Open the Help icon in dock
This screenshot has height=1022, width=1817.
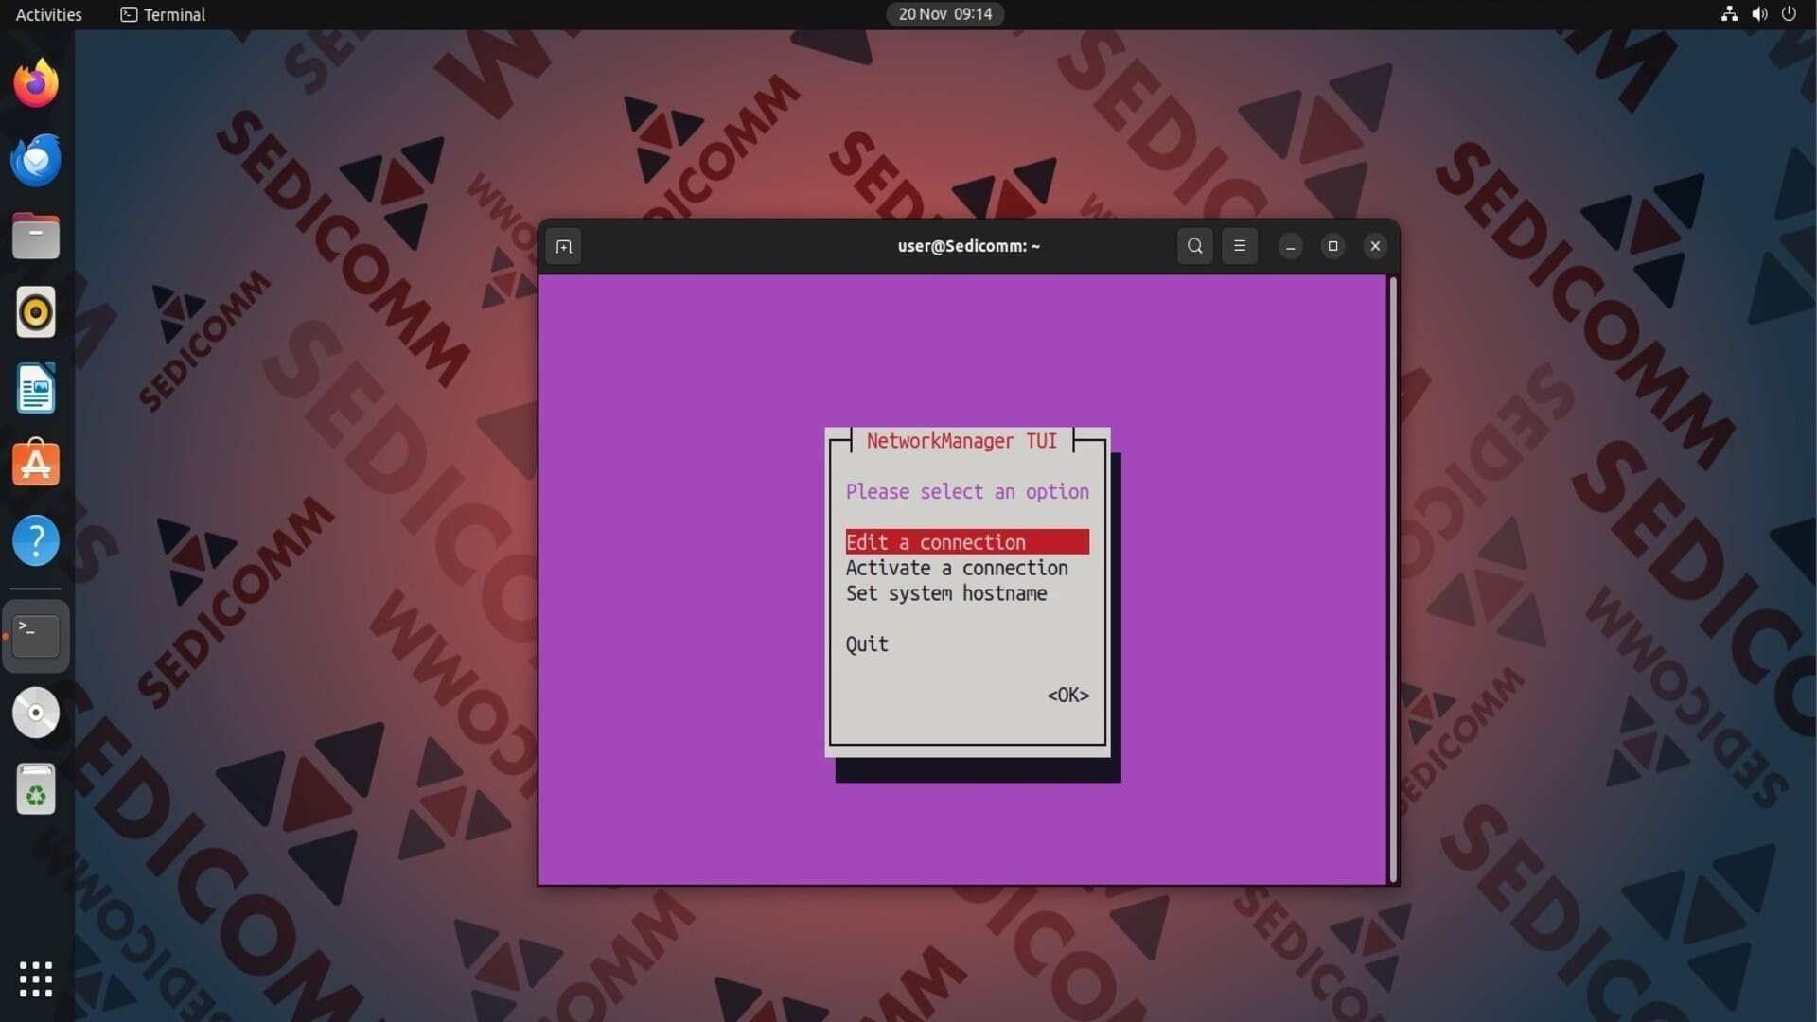click(x=36, y=541)
